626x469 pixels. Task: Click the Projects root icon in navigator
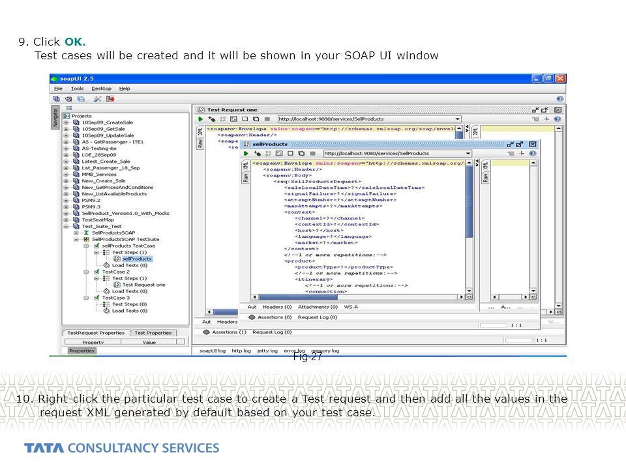[67, 116]
